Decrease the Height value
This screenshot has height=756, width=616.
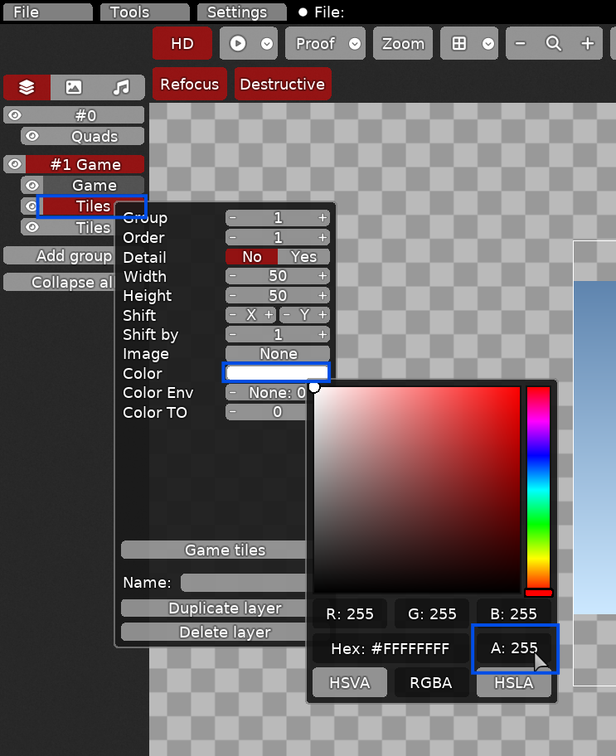233,296
